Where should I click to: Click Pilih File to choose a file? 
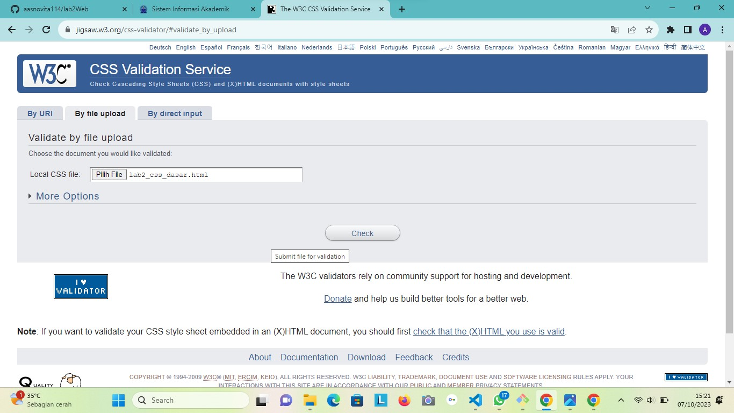(109, 174)
